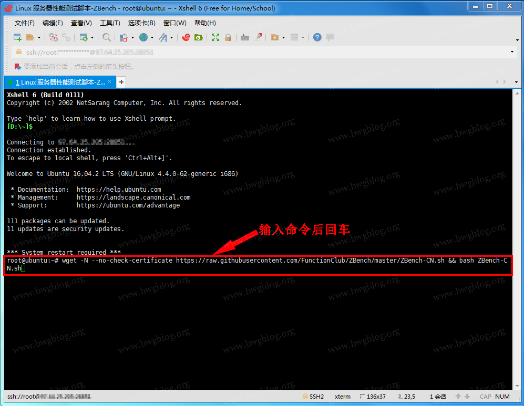Click the layout panes icon

tap(294, 37)
